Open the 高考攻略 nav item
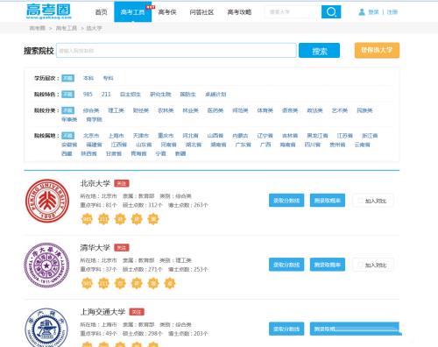Screen dimensions: 438x347 pos(239,12)
